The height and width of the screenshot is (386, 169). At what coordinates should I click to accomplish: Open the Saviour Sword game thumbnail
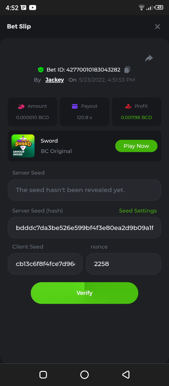tap(23, 146)
